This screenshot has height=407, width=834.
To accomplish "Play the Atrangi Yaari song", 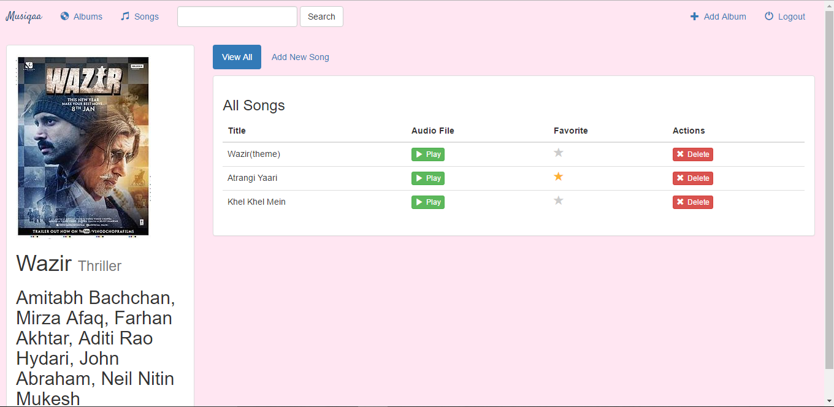I will (428, 178).
